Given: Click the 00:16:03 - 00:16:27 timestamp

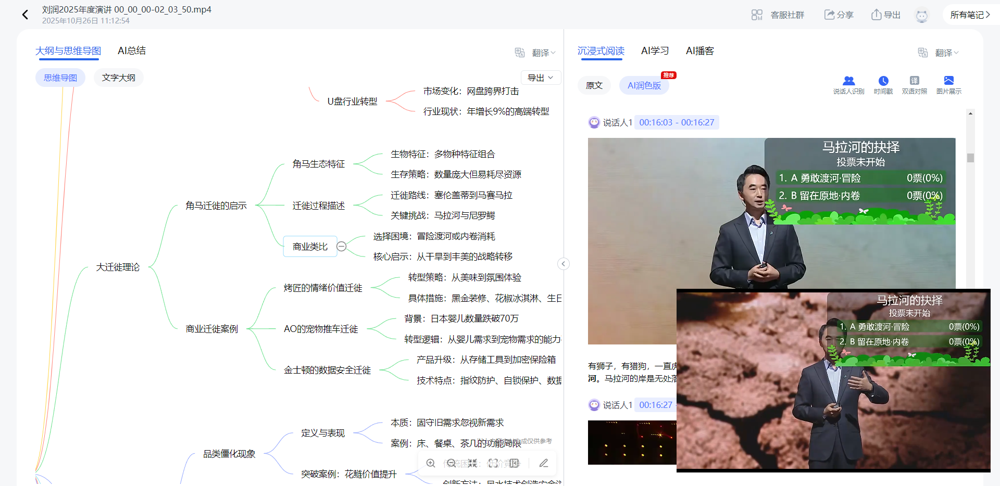Looking at the screenshot, I should coord(677,122).
